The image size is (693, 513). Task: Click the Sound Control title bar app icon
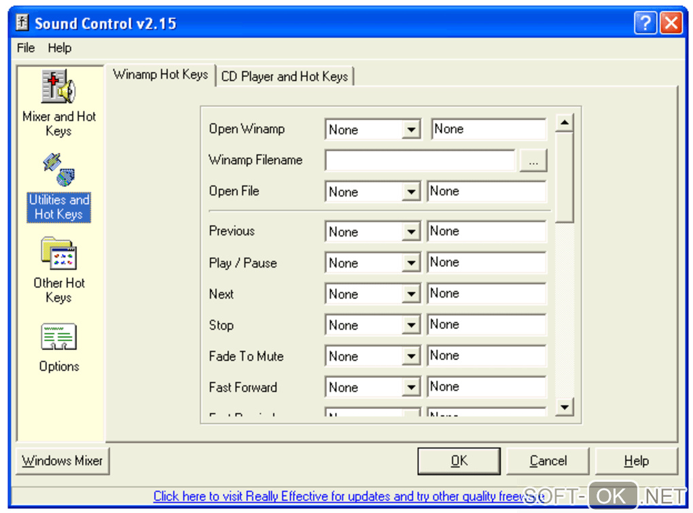[x=22, y=22]
